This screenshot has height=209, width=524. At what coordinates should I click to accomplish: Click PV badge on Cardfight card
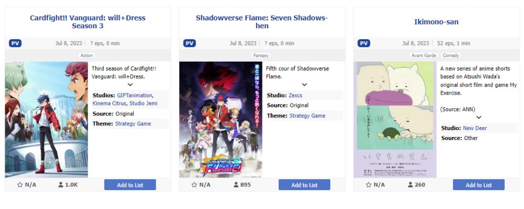pos(15,43)
